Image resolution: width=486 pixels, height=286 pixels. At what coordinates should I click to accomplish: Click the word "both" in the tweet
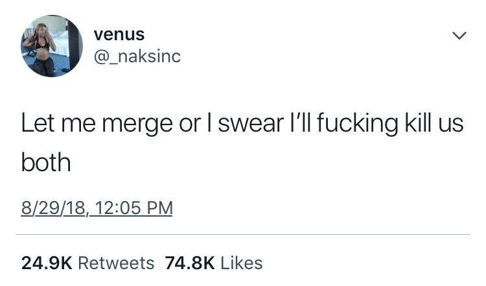tap(45, 162)
